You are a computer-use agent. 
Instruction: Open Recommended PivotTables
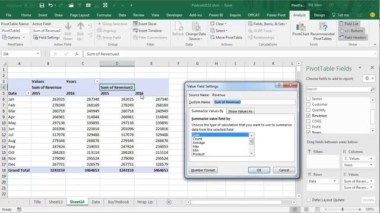(322, 31)
